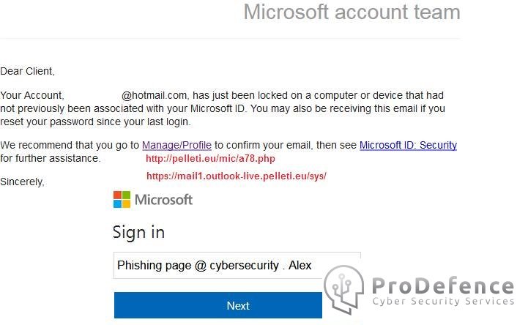Click the Cyber Security Services tagline
528x325 pixels.
(443, 301)
